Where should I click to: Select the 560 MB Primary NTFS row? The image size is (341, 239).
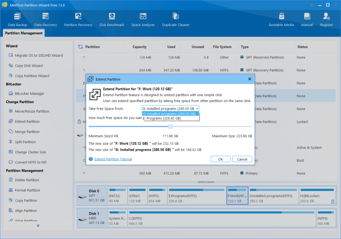click(x=206, y=173)
